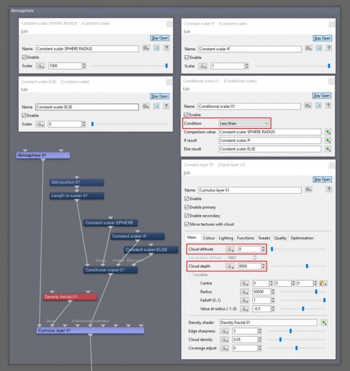Screen dimensions: 350x371
Task: Select the Density fractal 01 node
Action: point(70,297)
